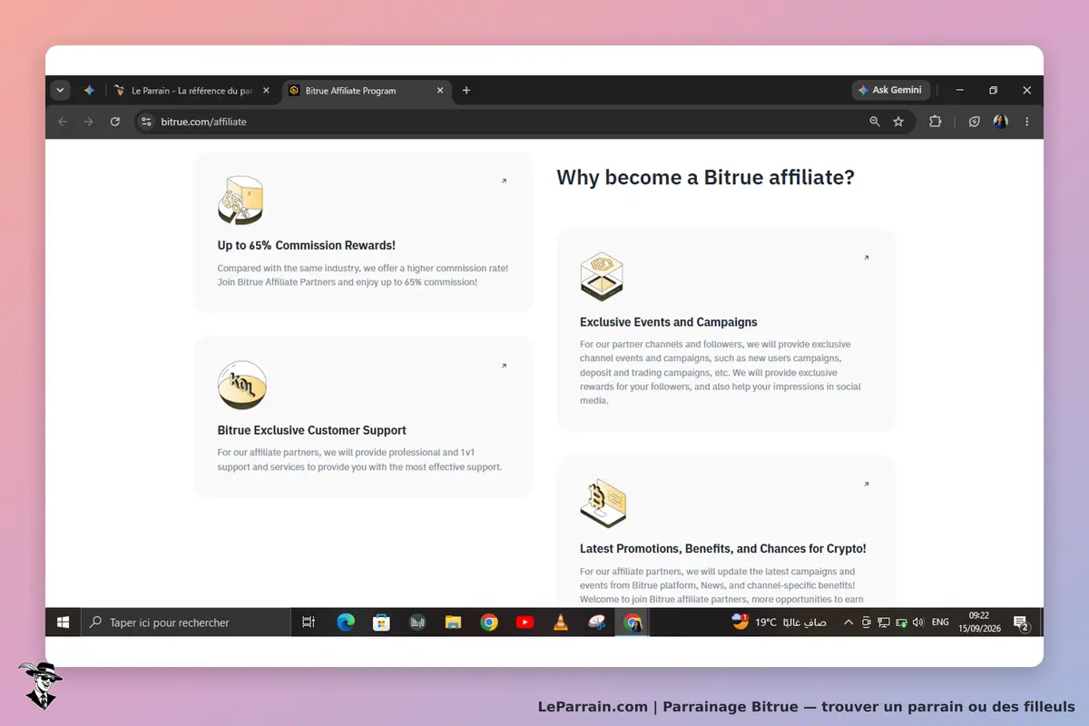Click 'Up to 65% Commission Rewards!' heading
1089x726 pixels.
[307, 245]
